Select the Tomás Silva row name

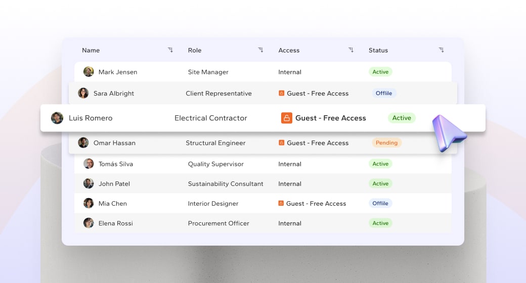click(x=115, y=164)
